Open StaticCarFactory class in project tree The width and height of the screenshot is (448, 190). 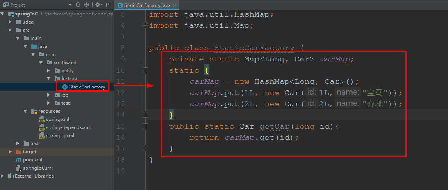tap(87, 87)
